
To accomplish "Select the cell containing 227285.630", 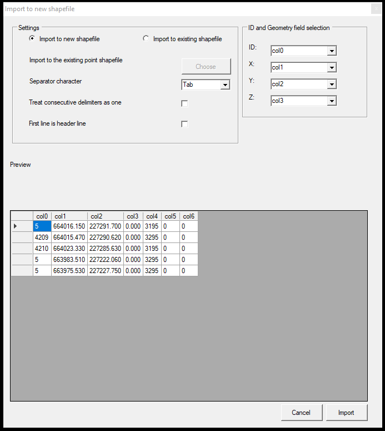I will click(106, 249).
